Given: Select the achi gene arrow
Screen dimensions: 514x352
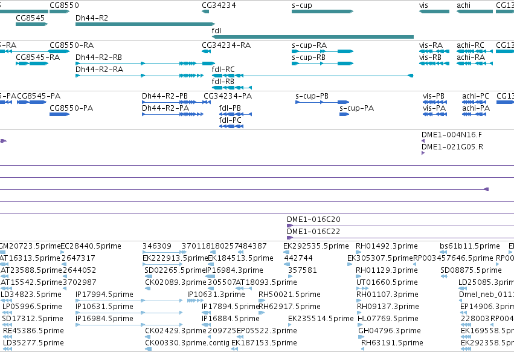Looking at the screenshot, I should coord(475,11).
